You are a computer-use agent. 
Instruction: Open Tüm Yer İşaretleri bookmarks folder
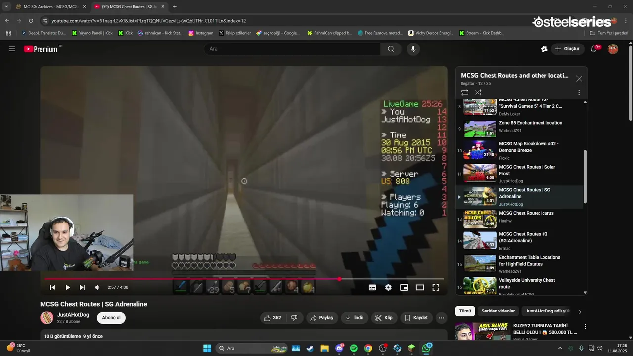tap(609, 33)
